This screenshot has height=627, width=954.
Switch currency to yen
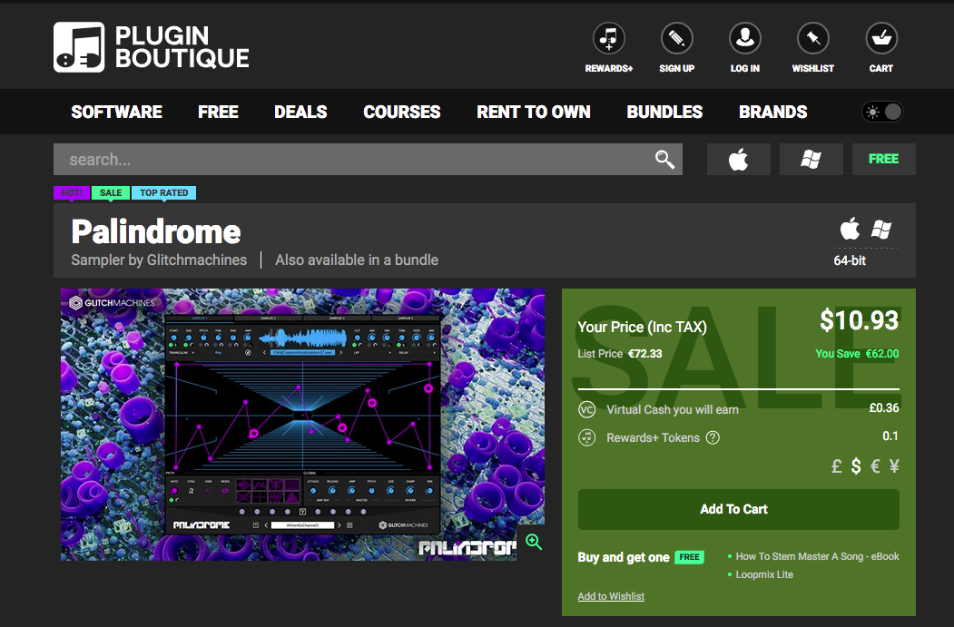tap(894, 465)
